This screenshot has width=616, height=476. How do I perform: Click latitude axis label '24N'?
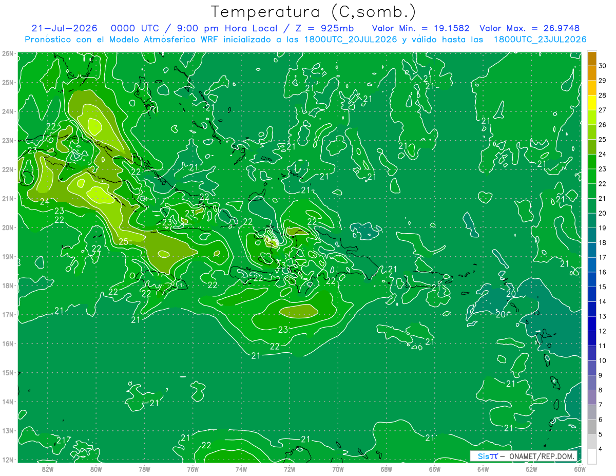[7, 111]
